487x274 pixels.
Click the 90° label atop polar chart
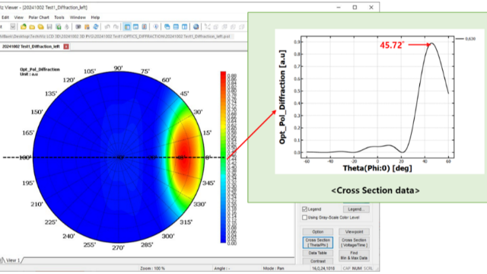(x=118, y=68)
